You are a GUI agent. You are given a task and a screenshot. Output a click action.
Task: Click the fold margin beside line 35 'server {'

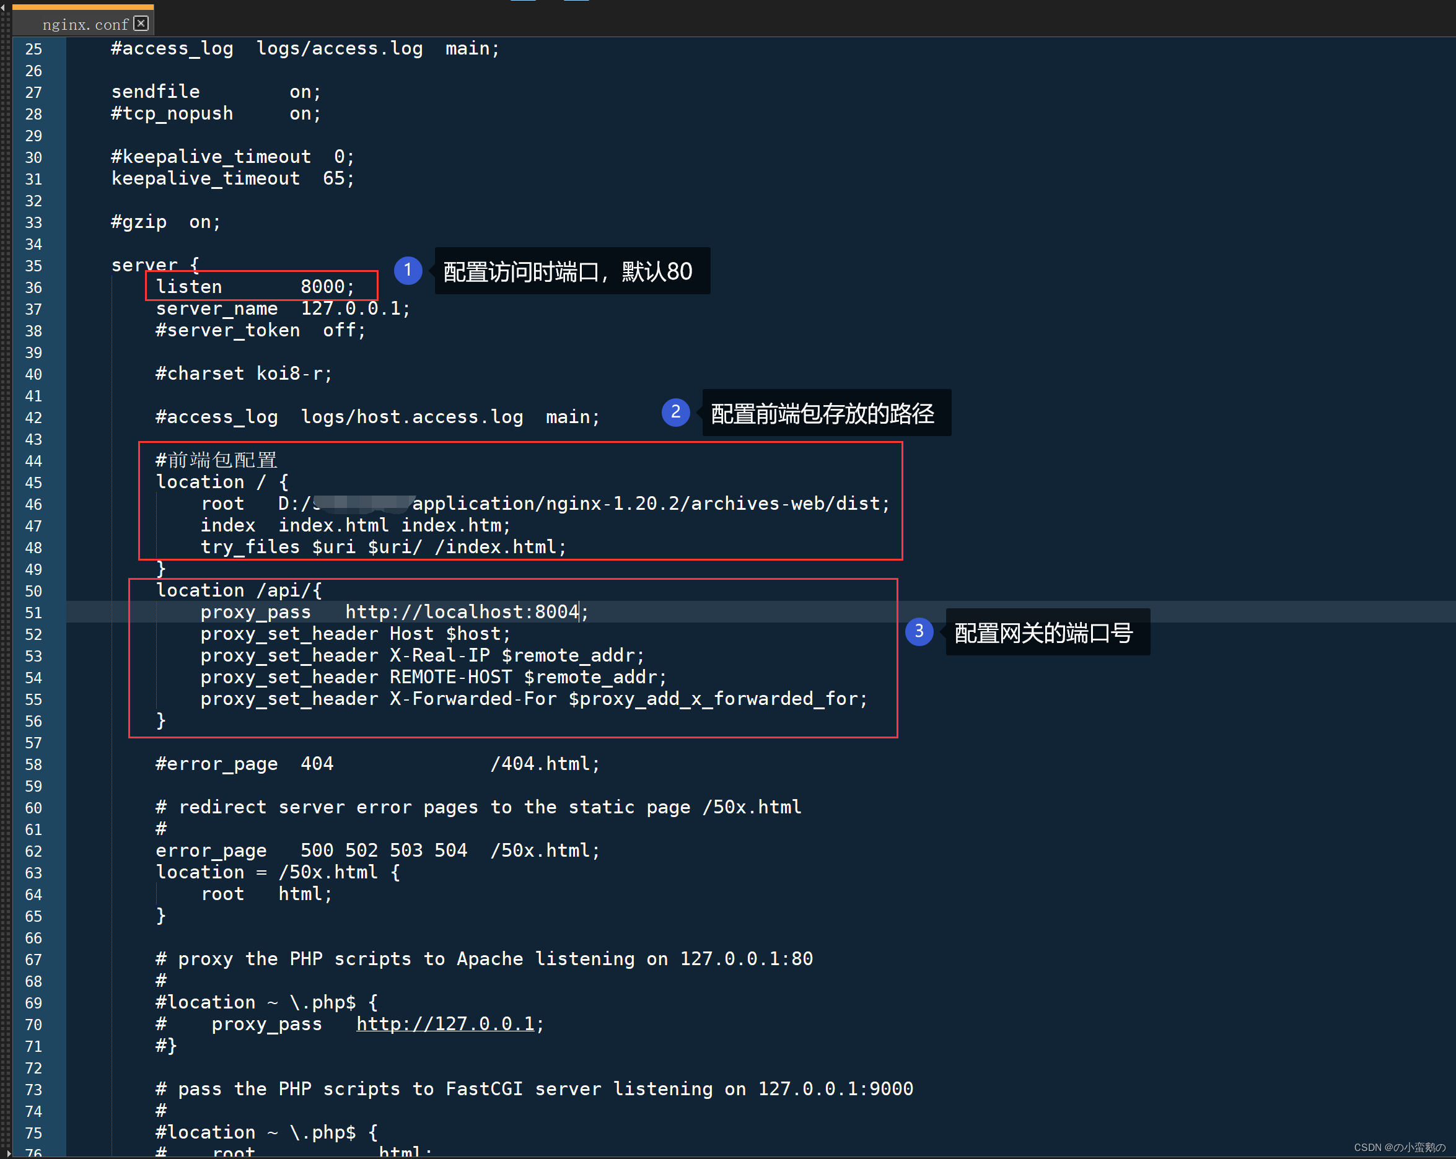[59, 266]
